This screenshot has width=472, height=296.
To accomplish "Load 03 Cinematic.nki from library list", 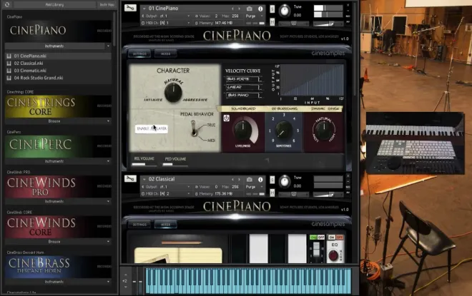I will [58, 71].
